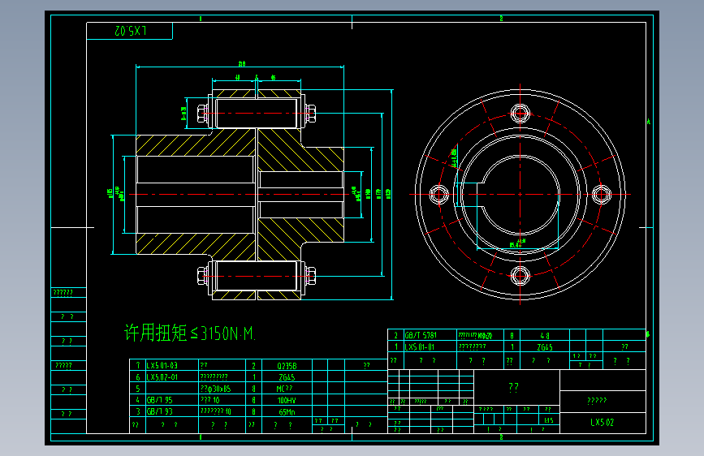Click the torque note '许用扭矩≤3150N·M'
The height and width of the screenshot is (456, 704).
coord(189,333)
